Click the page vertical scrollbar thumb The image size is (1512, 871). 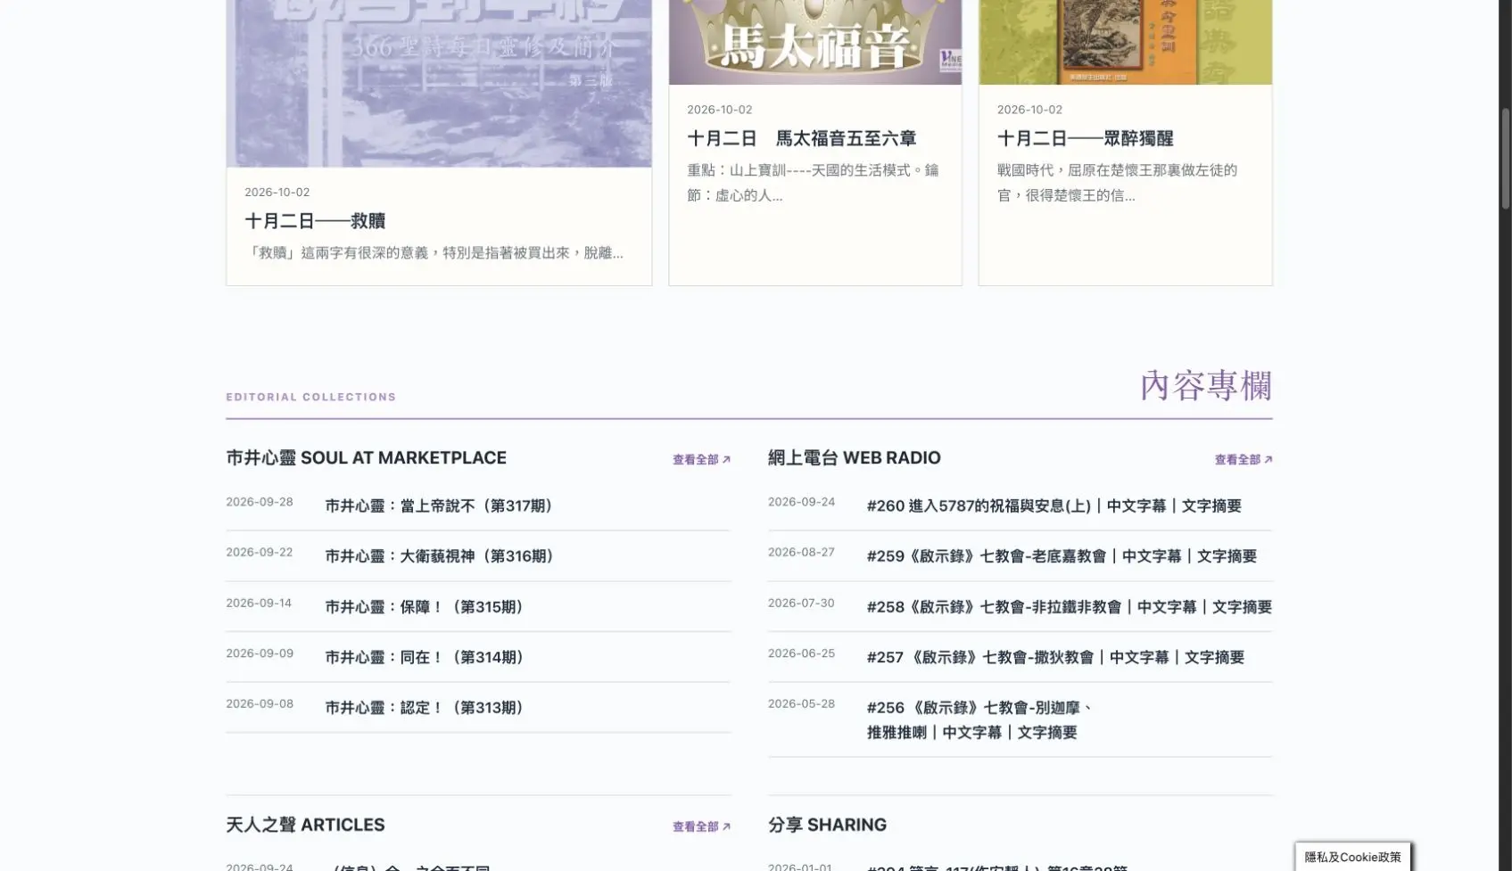coord(1505,159)
